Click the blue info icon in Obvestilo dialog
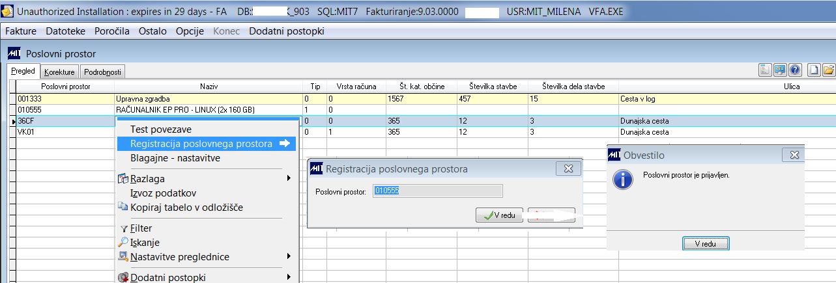 (624, 180)
